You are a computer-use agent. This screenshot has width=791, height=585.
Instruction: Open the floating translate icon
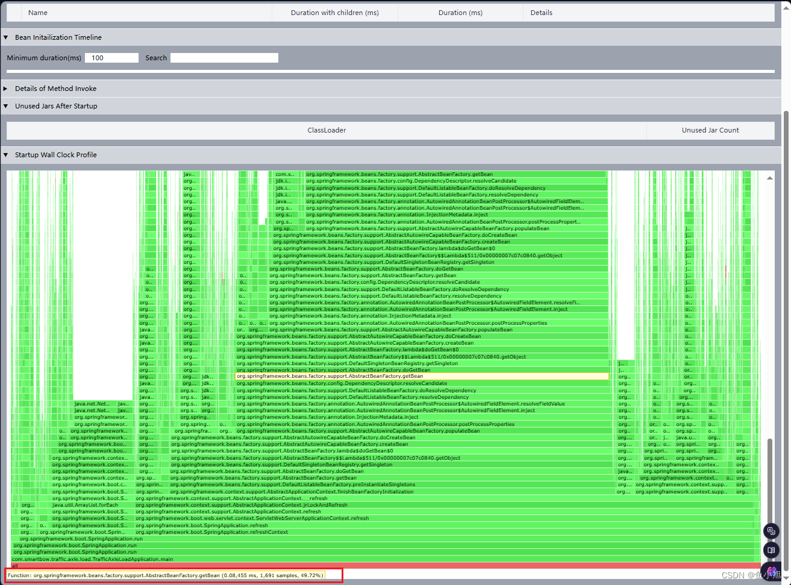tap(772, 531)
